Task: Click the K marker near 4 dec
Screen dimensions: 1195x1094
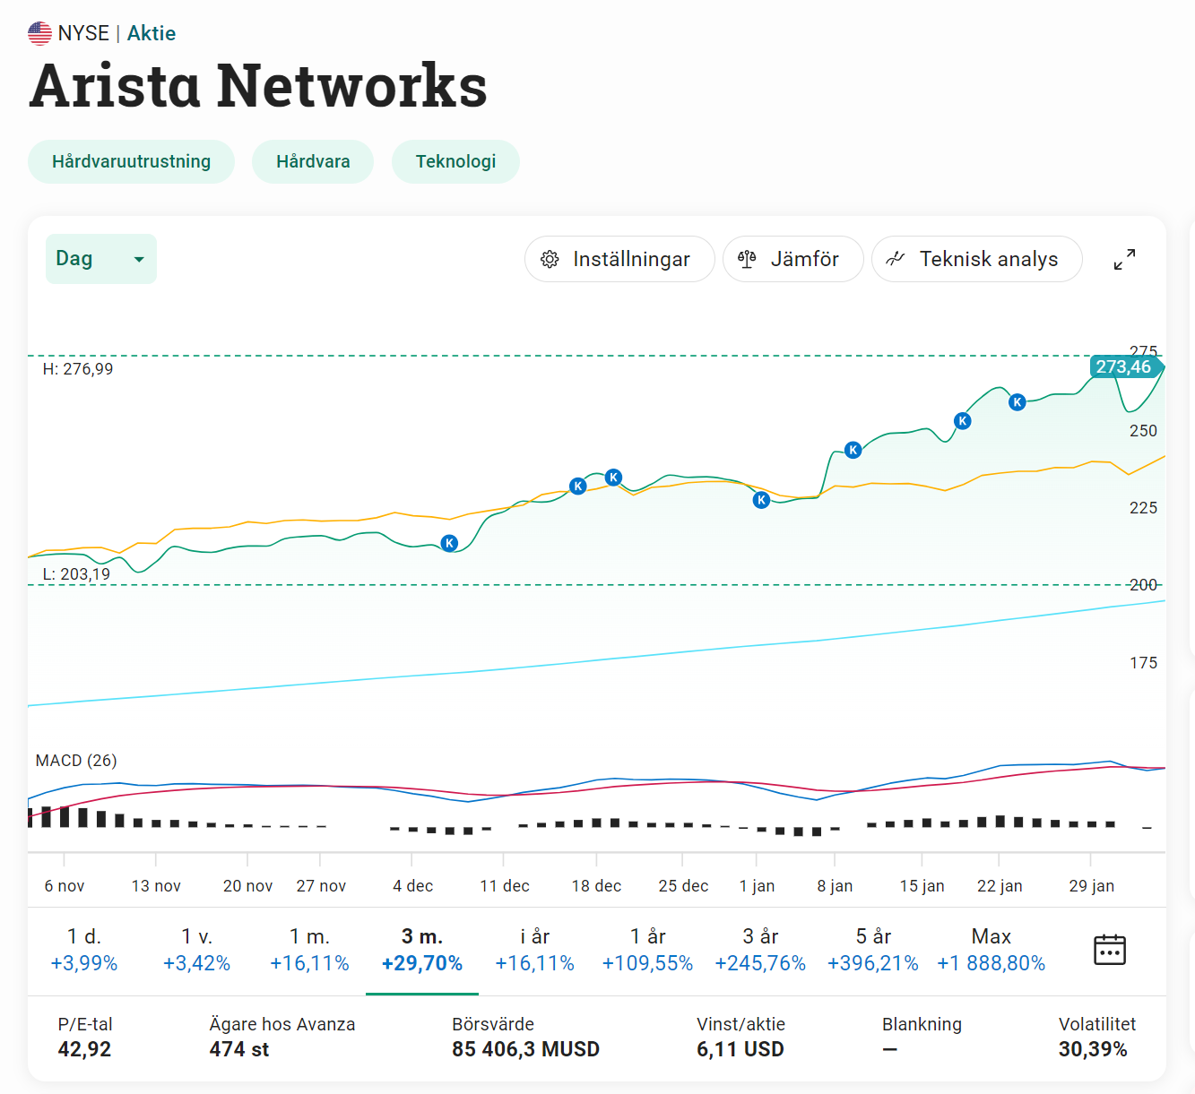Action: click(450, 543)
